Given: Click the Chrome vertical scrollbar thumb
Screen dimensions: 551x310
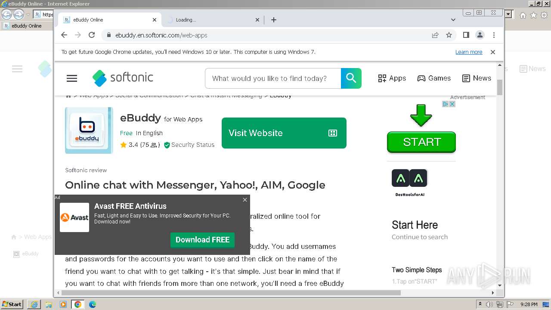Looking at the screenshot, I should click(500, 87).
